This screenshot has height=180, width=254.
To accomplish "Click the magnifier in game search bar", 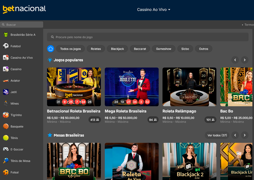I will coord(52,37).
